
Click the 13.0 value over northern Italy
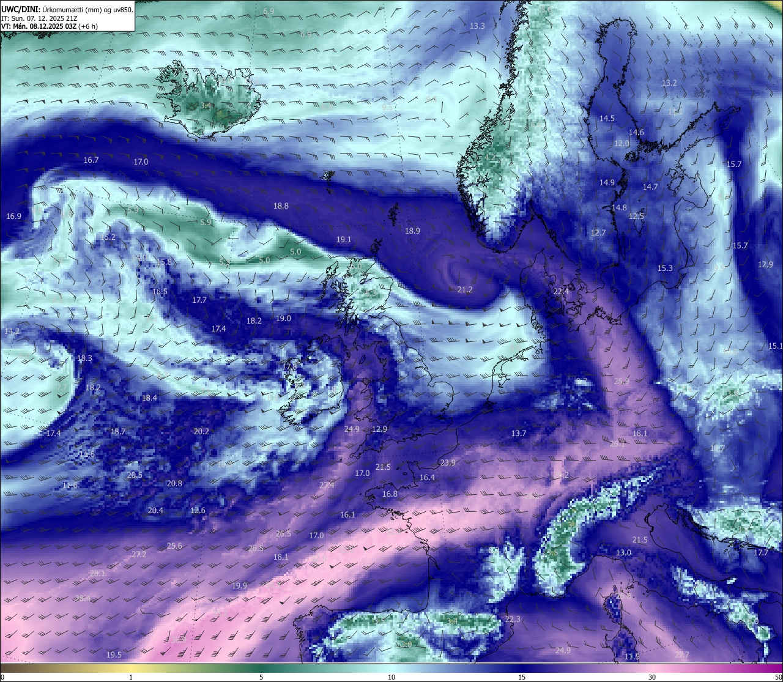click(x=623, y=552)
